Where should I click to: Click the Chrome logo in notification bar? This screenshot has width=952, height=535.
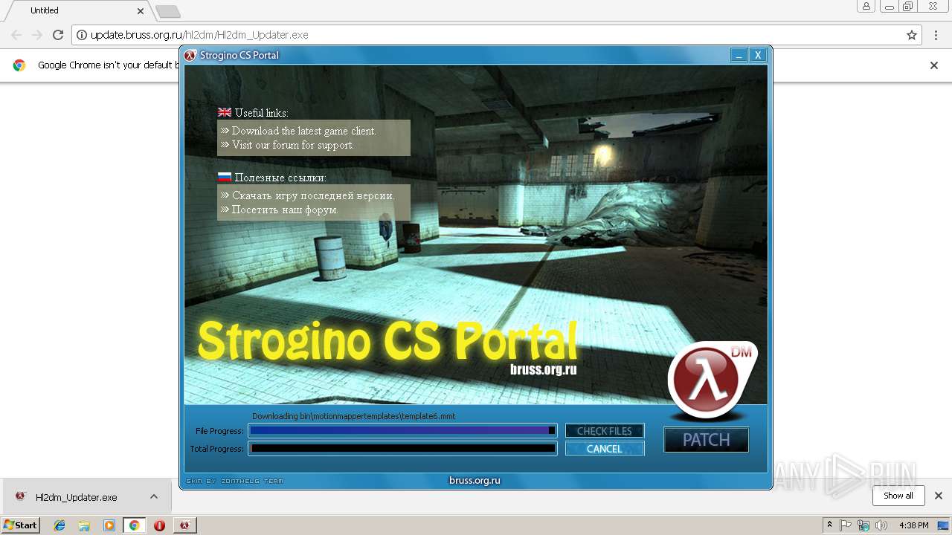point(19,65)
